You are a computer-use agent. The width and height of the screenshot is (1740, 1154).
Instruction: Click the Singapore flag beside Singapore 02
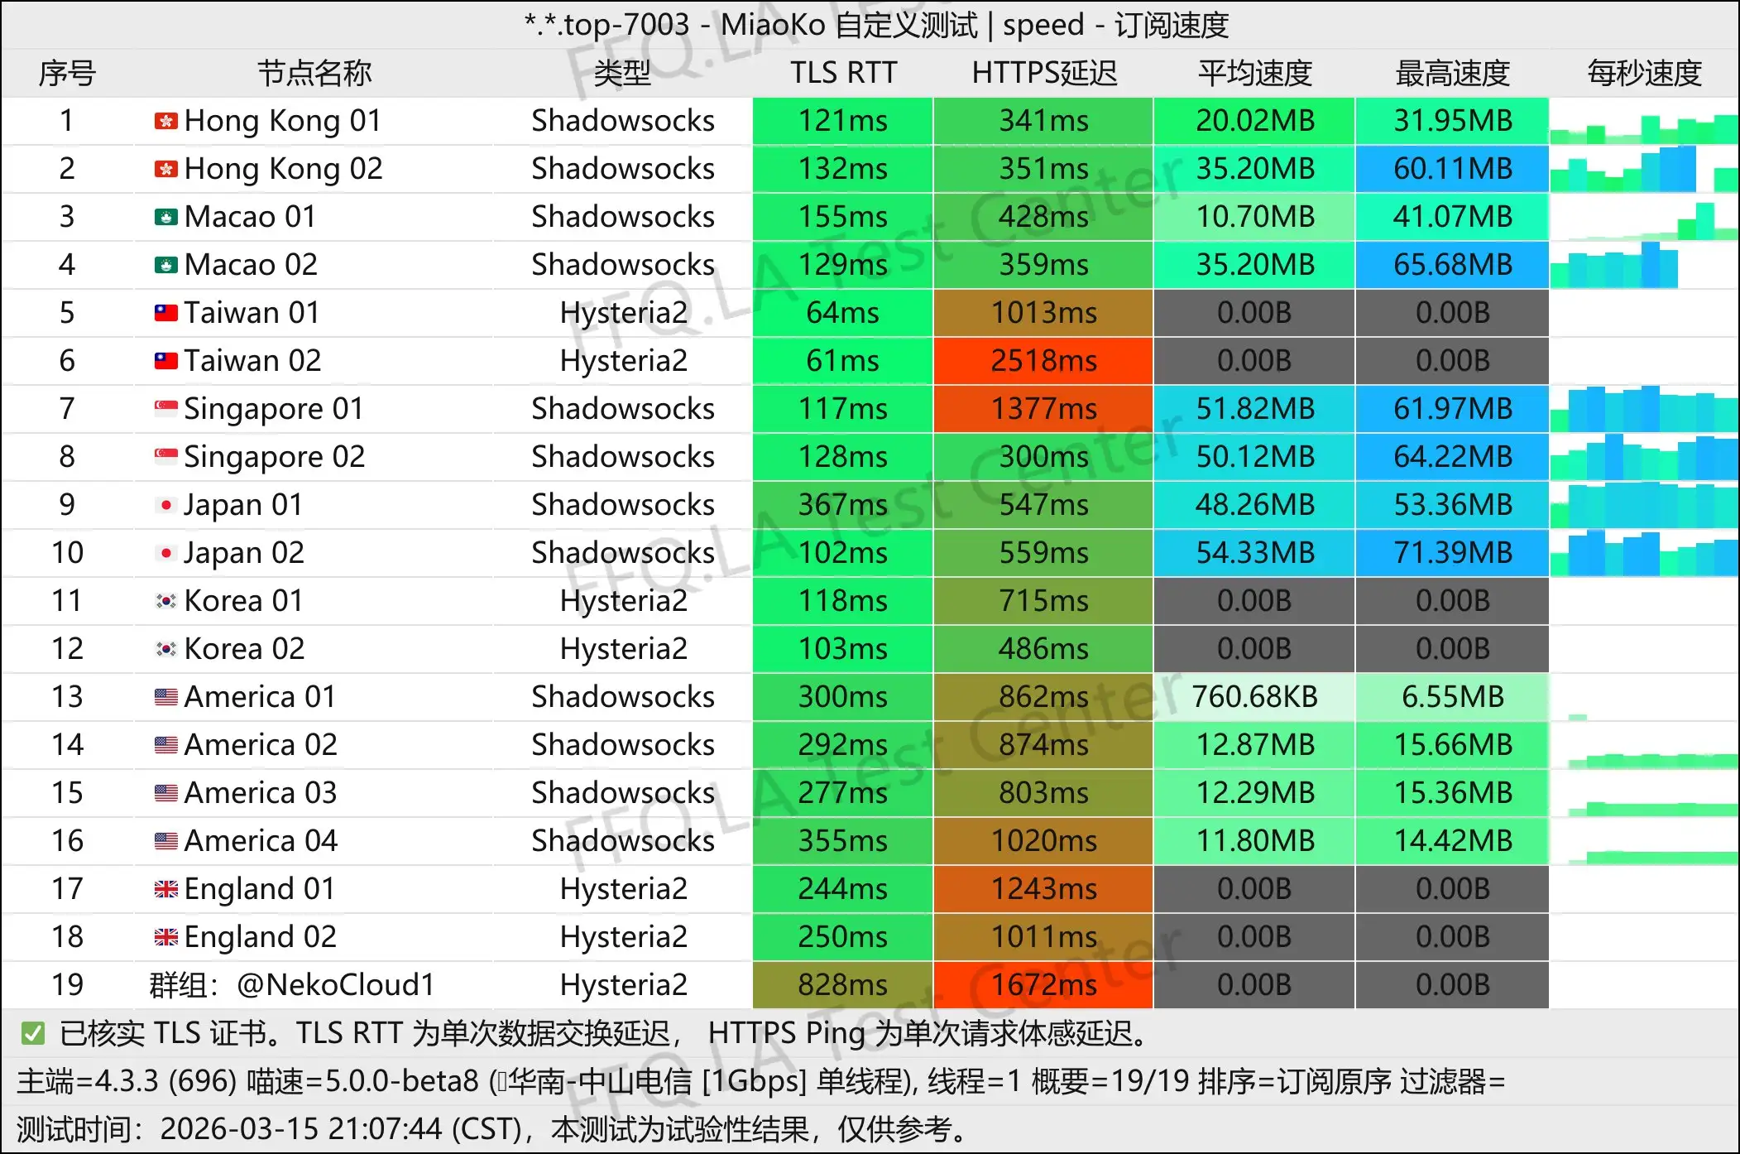pos(165,456)
